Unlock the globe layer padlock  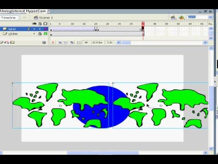(x=40, y=34)
